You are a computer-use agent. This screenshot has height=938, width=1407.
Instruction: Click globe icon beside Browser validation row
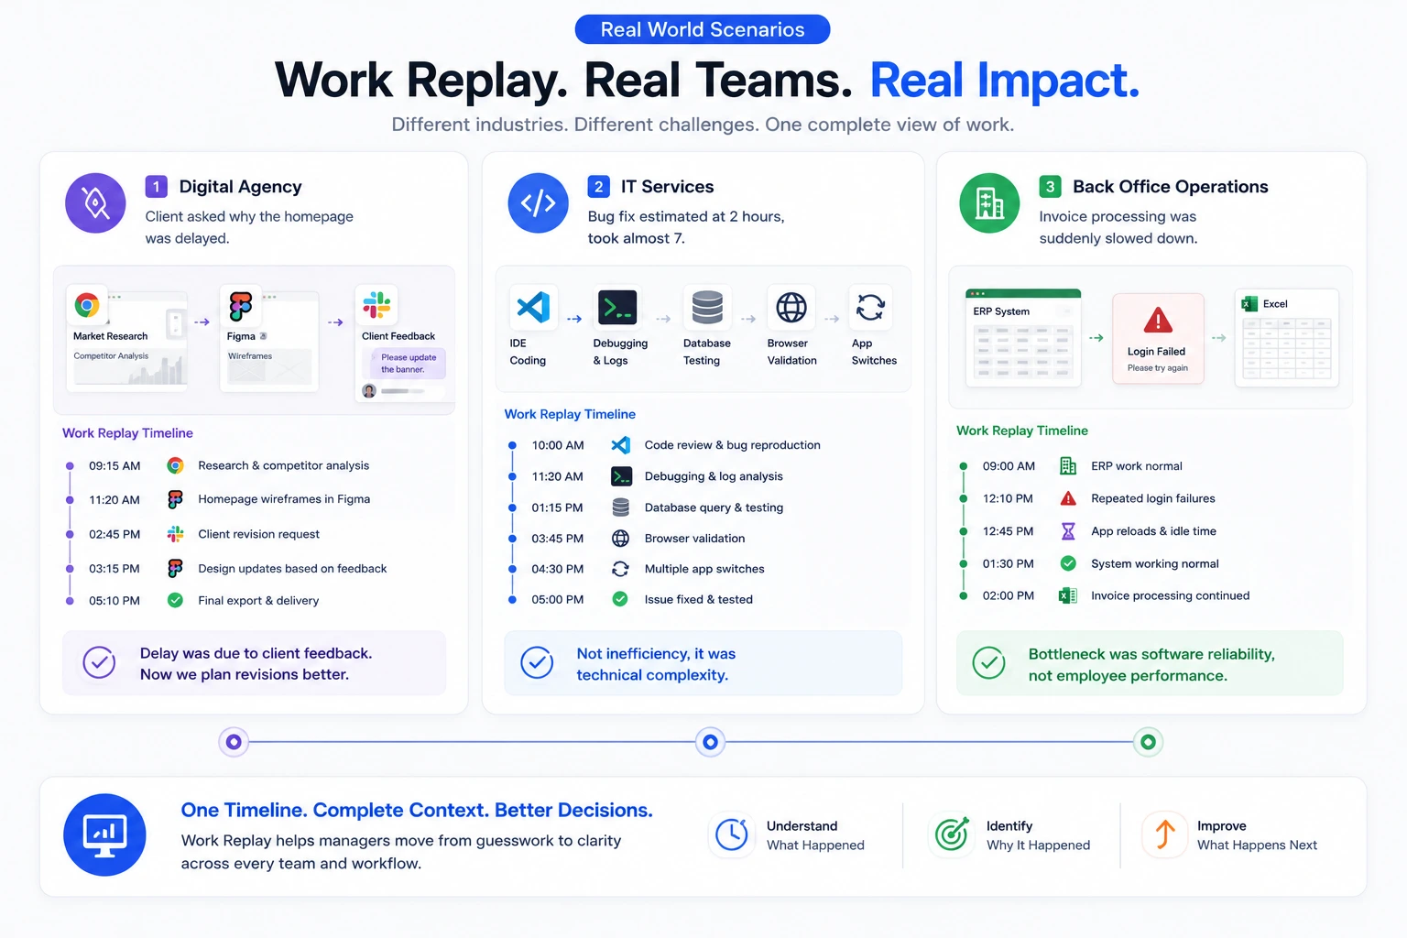tap(620, 539)
